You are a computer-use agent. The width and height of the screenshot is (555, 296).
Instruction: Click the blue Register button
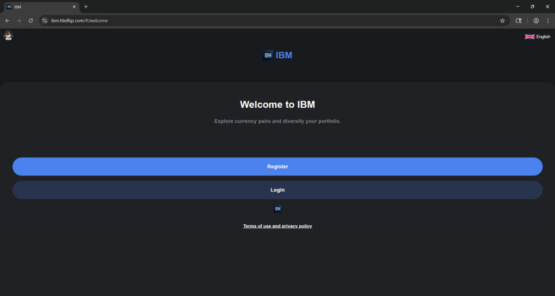[277, 166]
